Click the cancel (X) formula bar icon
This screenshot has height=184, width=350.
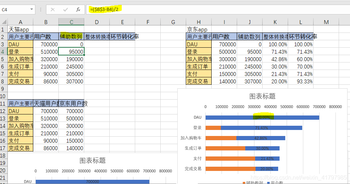pyautogui.click(x=53, y=10)
